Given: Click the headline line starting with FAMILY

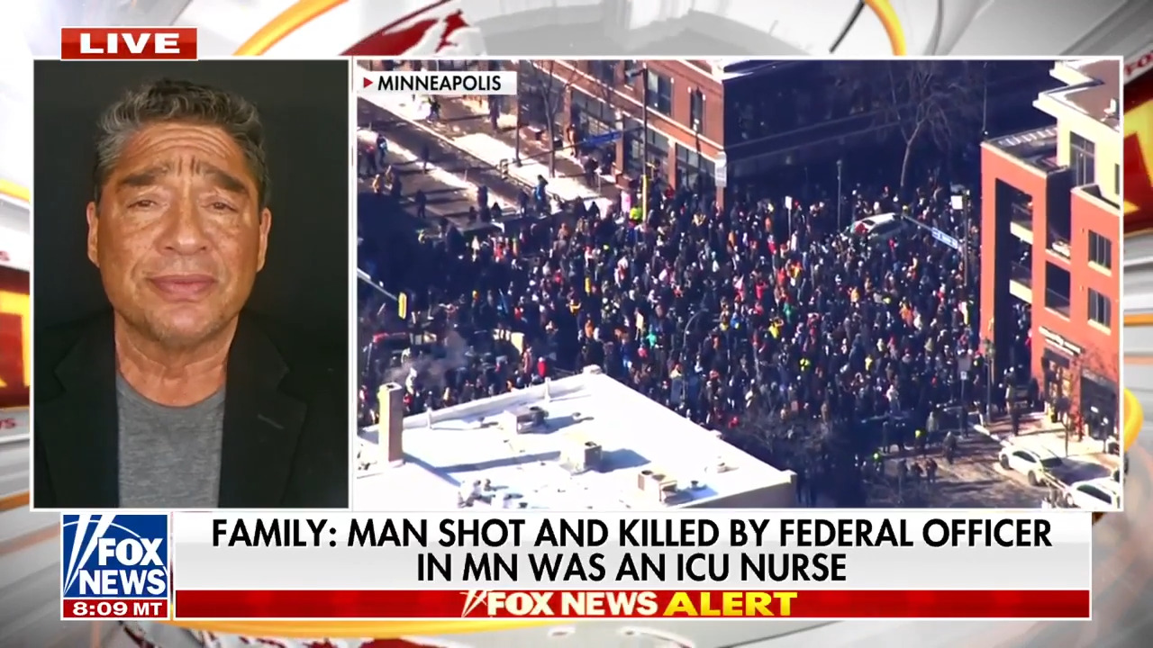Looking at the screenshot, I should coord(631,533).
